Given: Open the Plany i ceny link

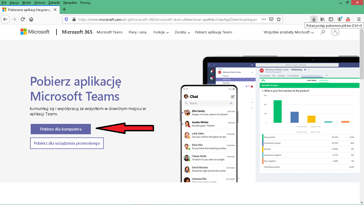Looking at the screenshot, I should point(137,32).
